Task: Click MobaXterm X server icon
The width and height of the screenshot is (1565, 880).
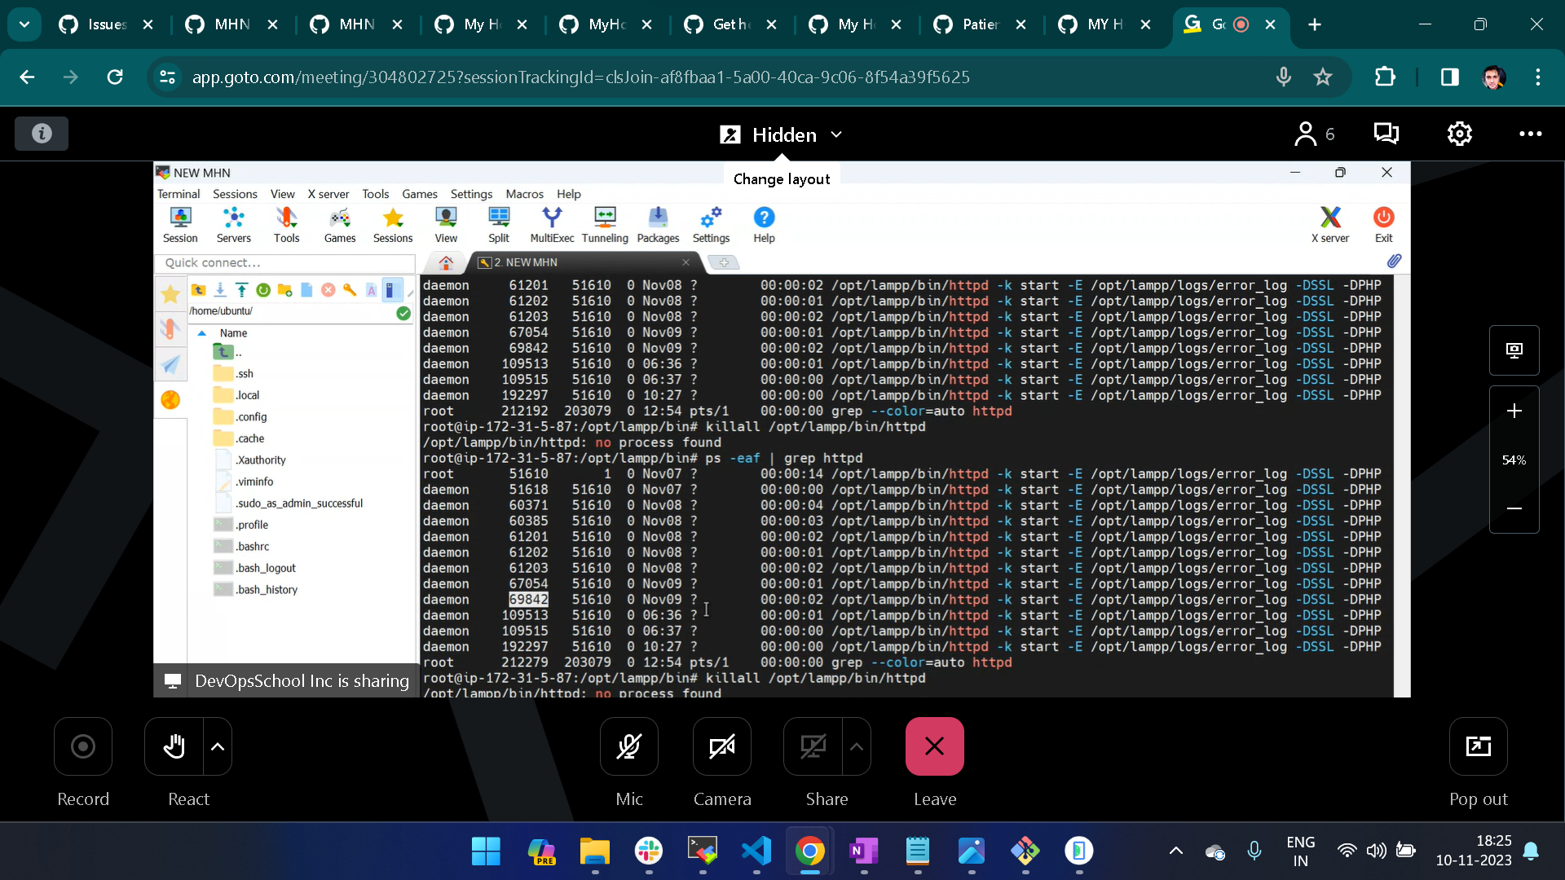Action: (x=1330, y=225)
